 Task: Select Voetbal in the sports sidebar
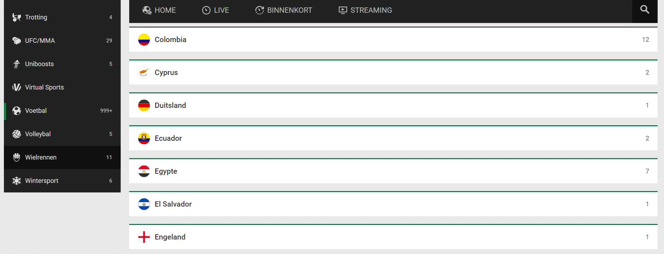click(x=36, y=111)
